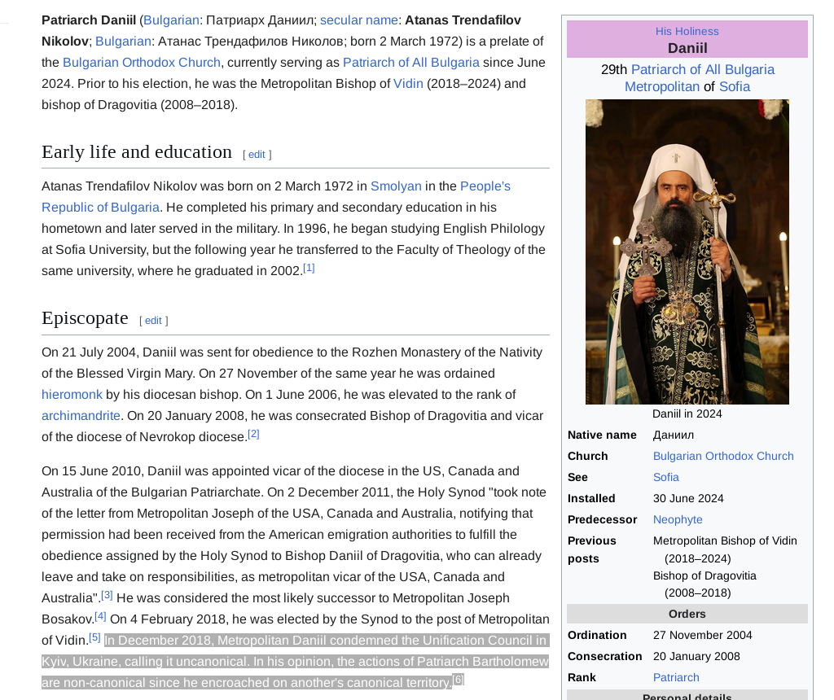This screenshot has width=834, height=700.
Task: Jump to citation reference 3
Action: (x=107, y=595)
